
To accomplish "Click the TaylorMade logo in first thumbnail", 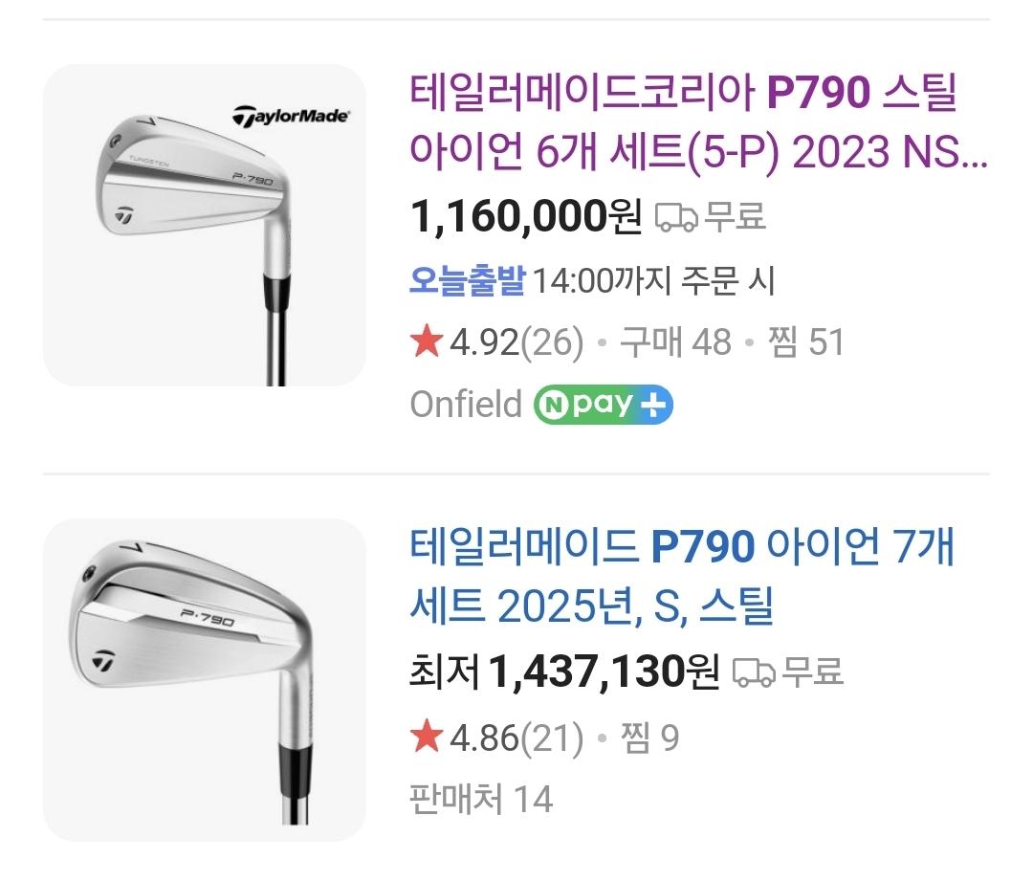I will 291,117.
